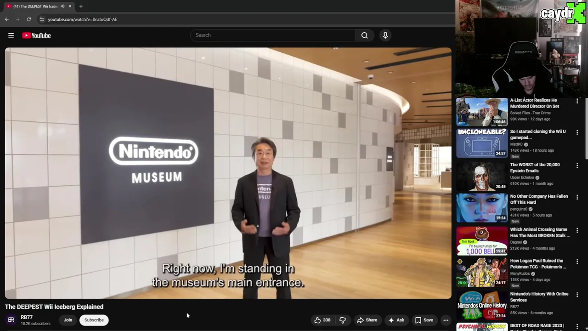Open No Other Company Has Fallen thumbnail
The height and width of the screenshot is (331, 588).
click(482, 208)
